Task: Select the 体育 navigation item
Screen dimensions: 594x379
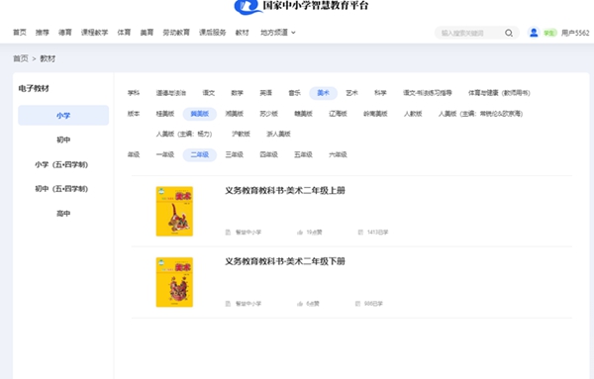Action: (124, 33)
